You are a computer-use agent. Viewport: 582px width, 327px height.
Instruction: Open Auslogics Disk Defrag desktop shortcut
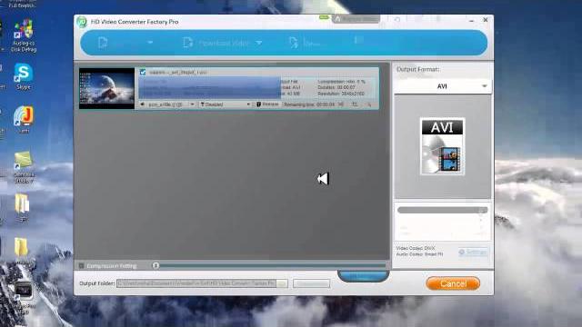(x=24, y=36)
